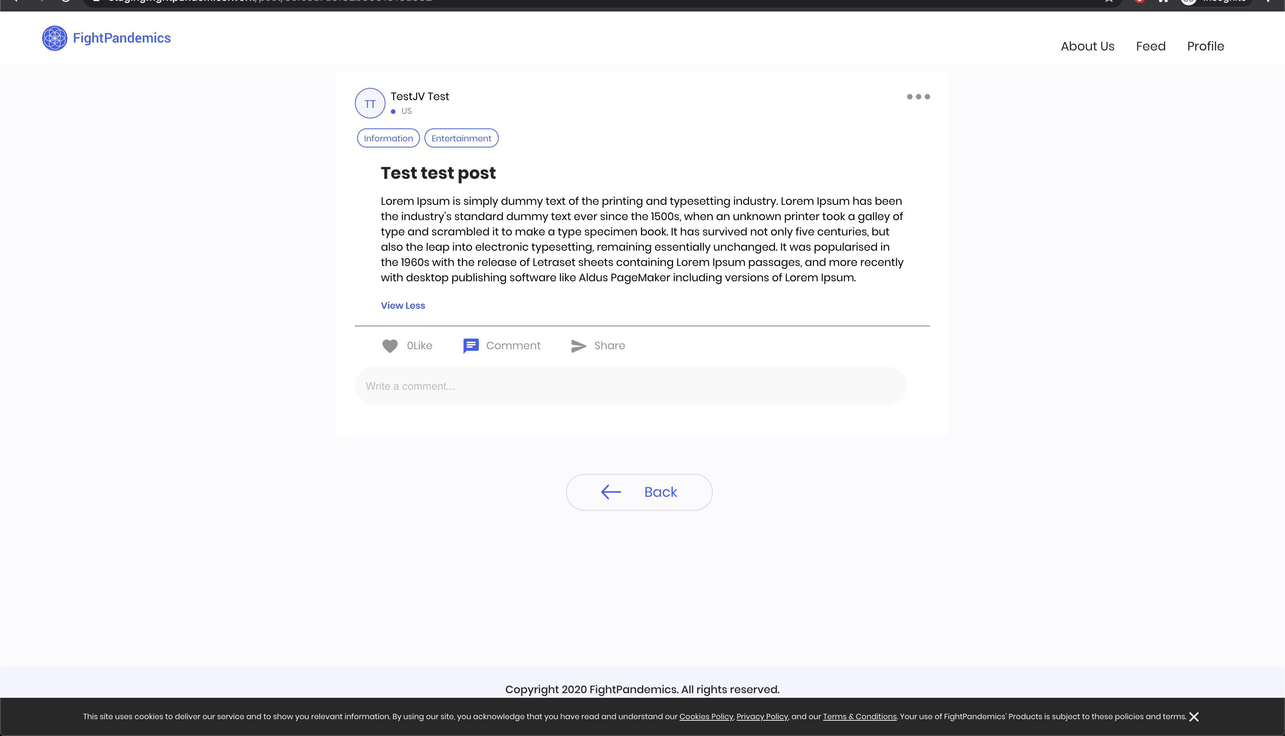This screenshot has height=736, width=1285.
Task: Open the FightPandemics home link text
Action: point(122,38)
